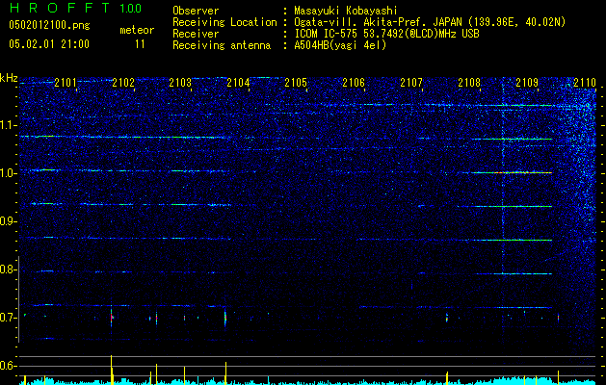Image resolution: width=606 pixels, height=385 pixels.
Task: Click the HROFFT program title
Action: (59, 8)
